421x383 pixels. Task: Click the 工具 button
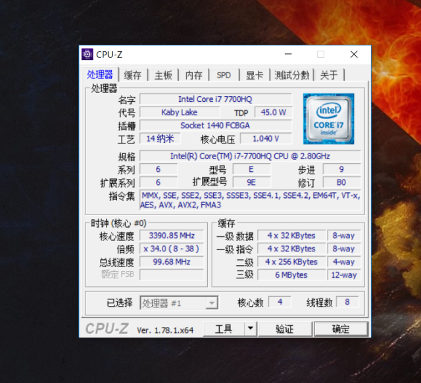click(x=224, y=329)
